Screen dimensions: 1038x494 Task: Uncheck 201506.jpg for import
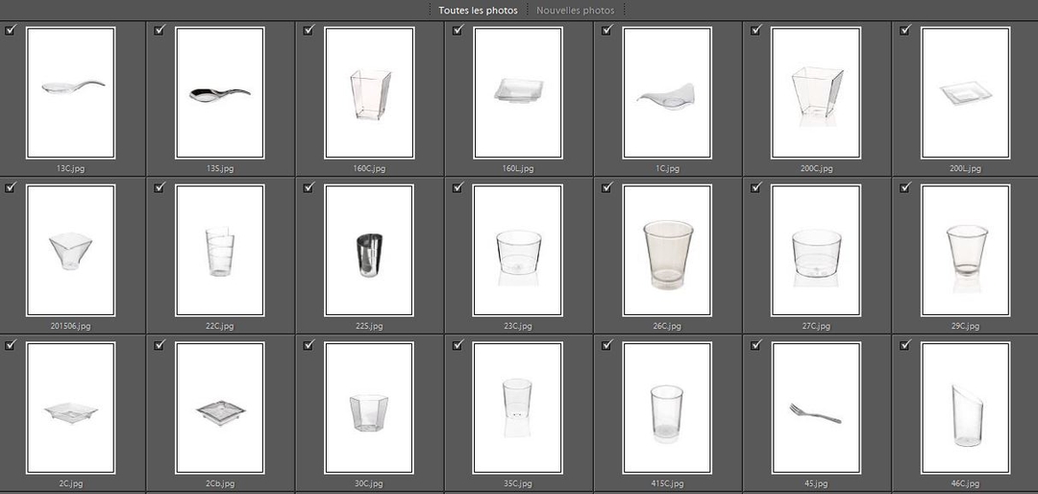[10, 187]
